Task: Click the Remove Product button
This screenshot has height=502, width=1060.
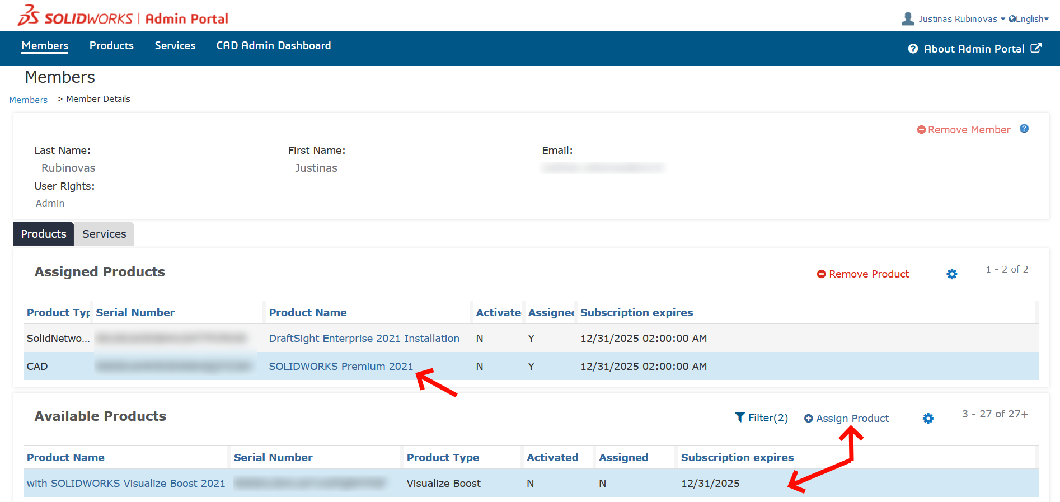Action: pyautogui.click(x=869, y=274)
